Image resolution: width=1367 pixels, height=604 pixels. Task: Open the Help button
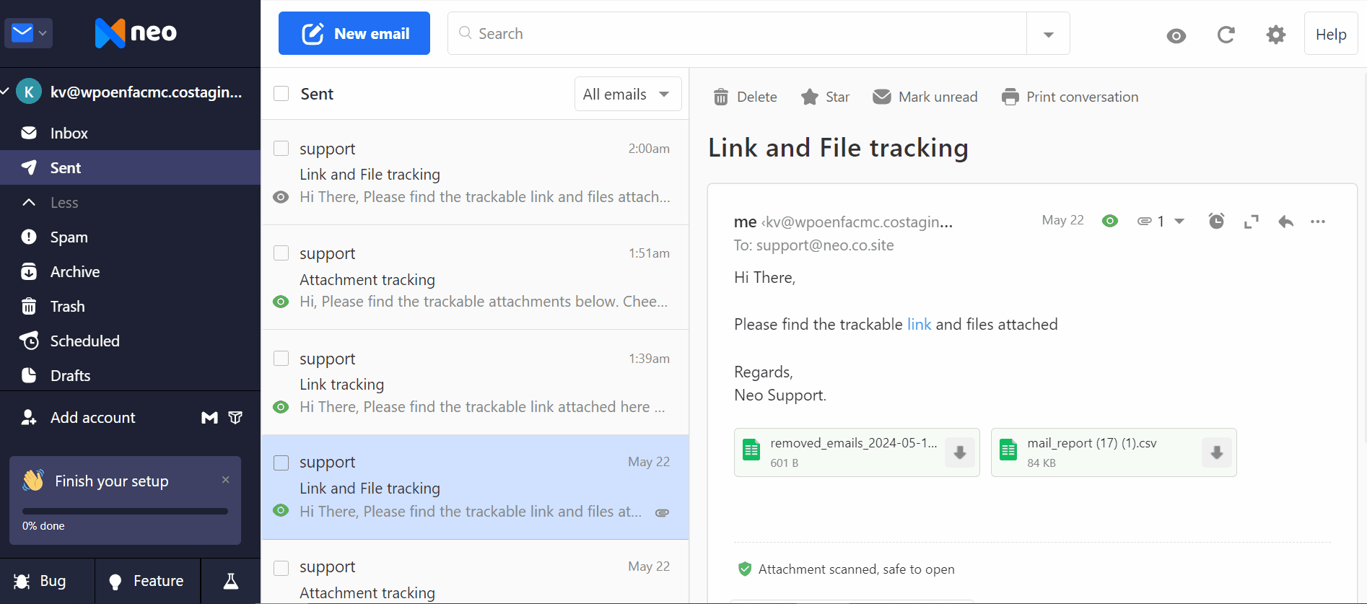click(1331, 34)
